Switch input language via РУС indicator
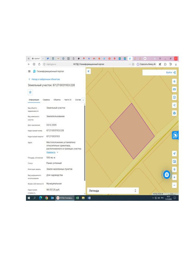The height and width of the screenshot is (257, 182). tap(162, 198)
